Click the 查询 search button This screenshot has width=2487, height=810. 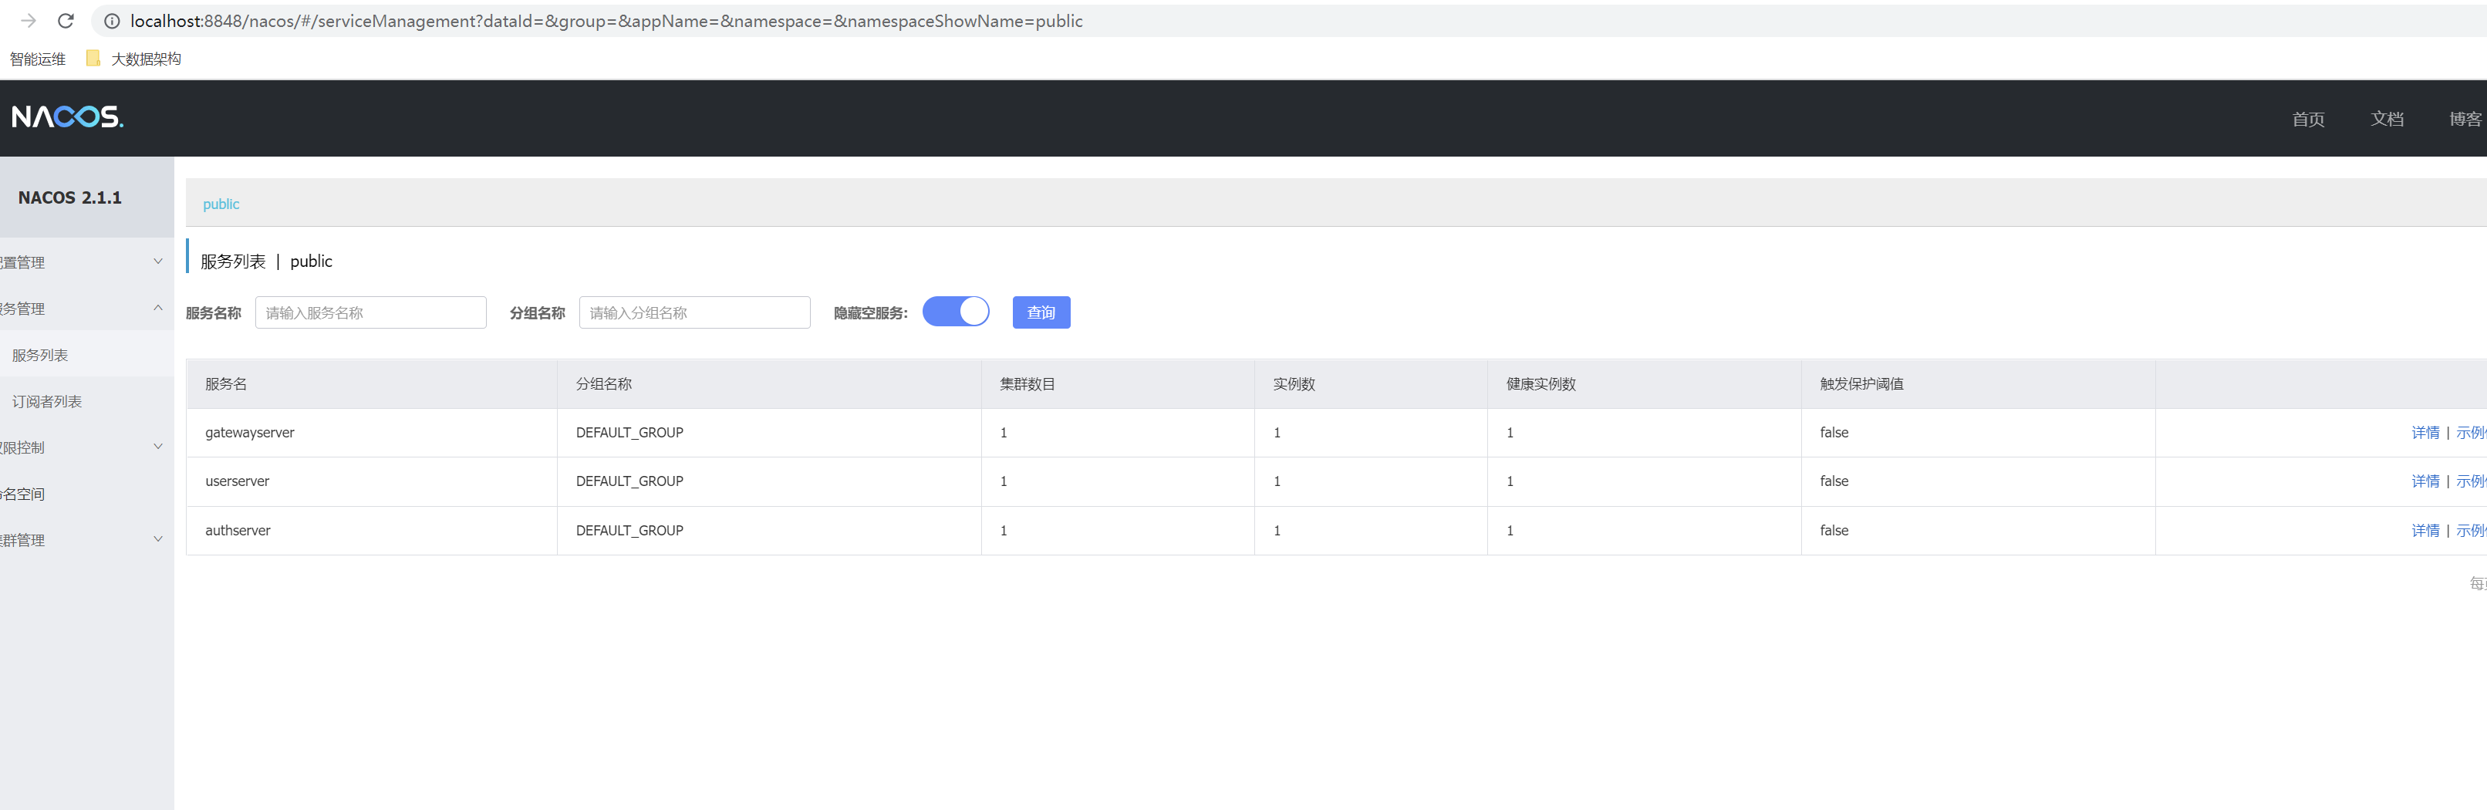point(1041,312)
